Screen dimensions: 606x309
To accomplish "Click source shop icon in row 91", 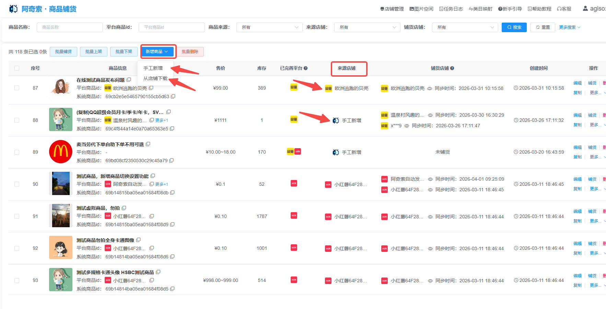I will tap(328, 217).
